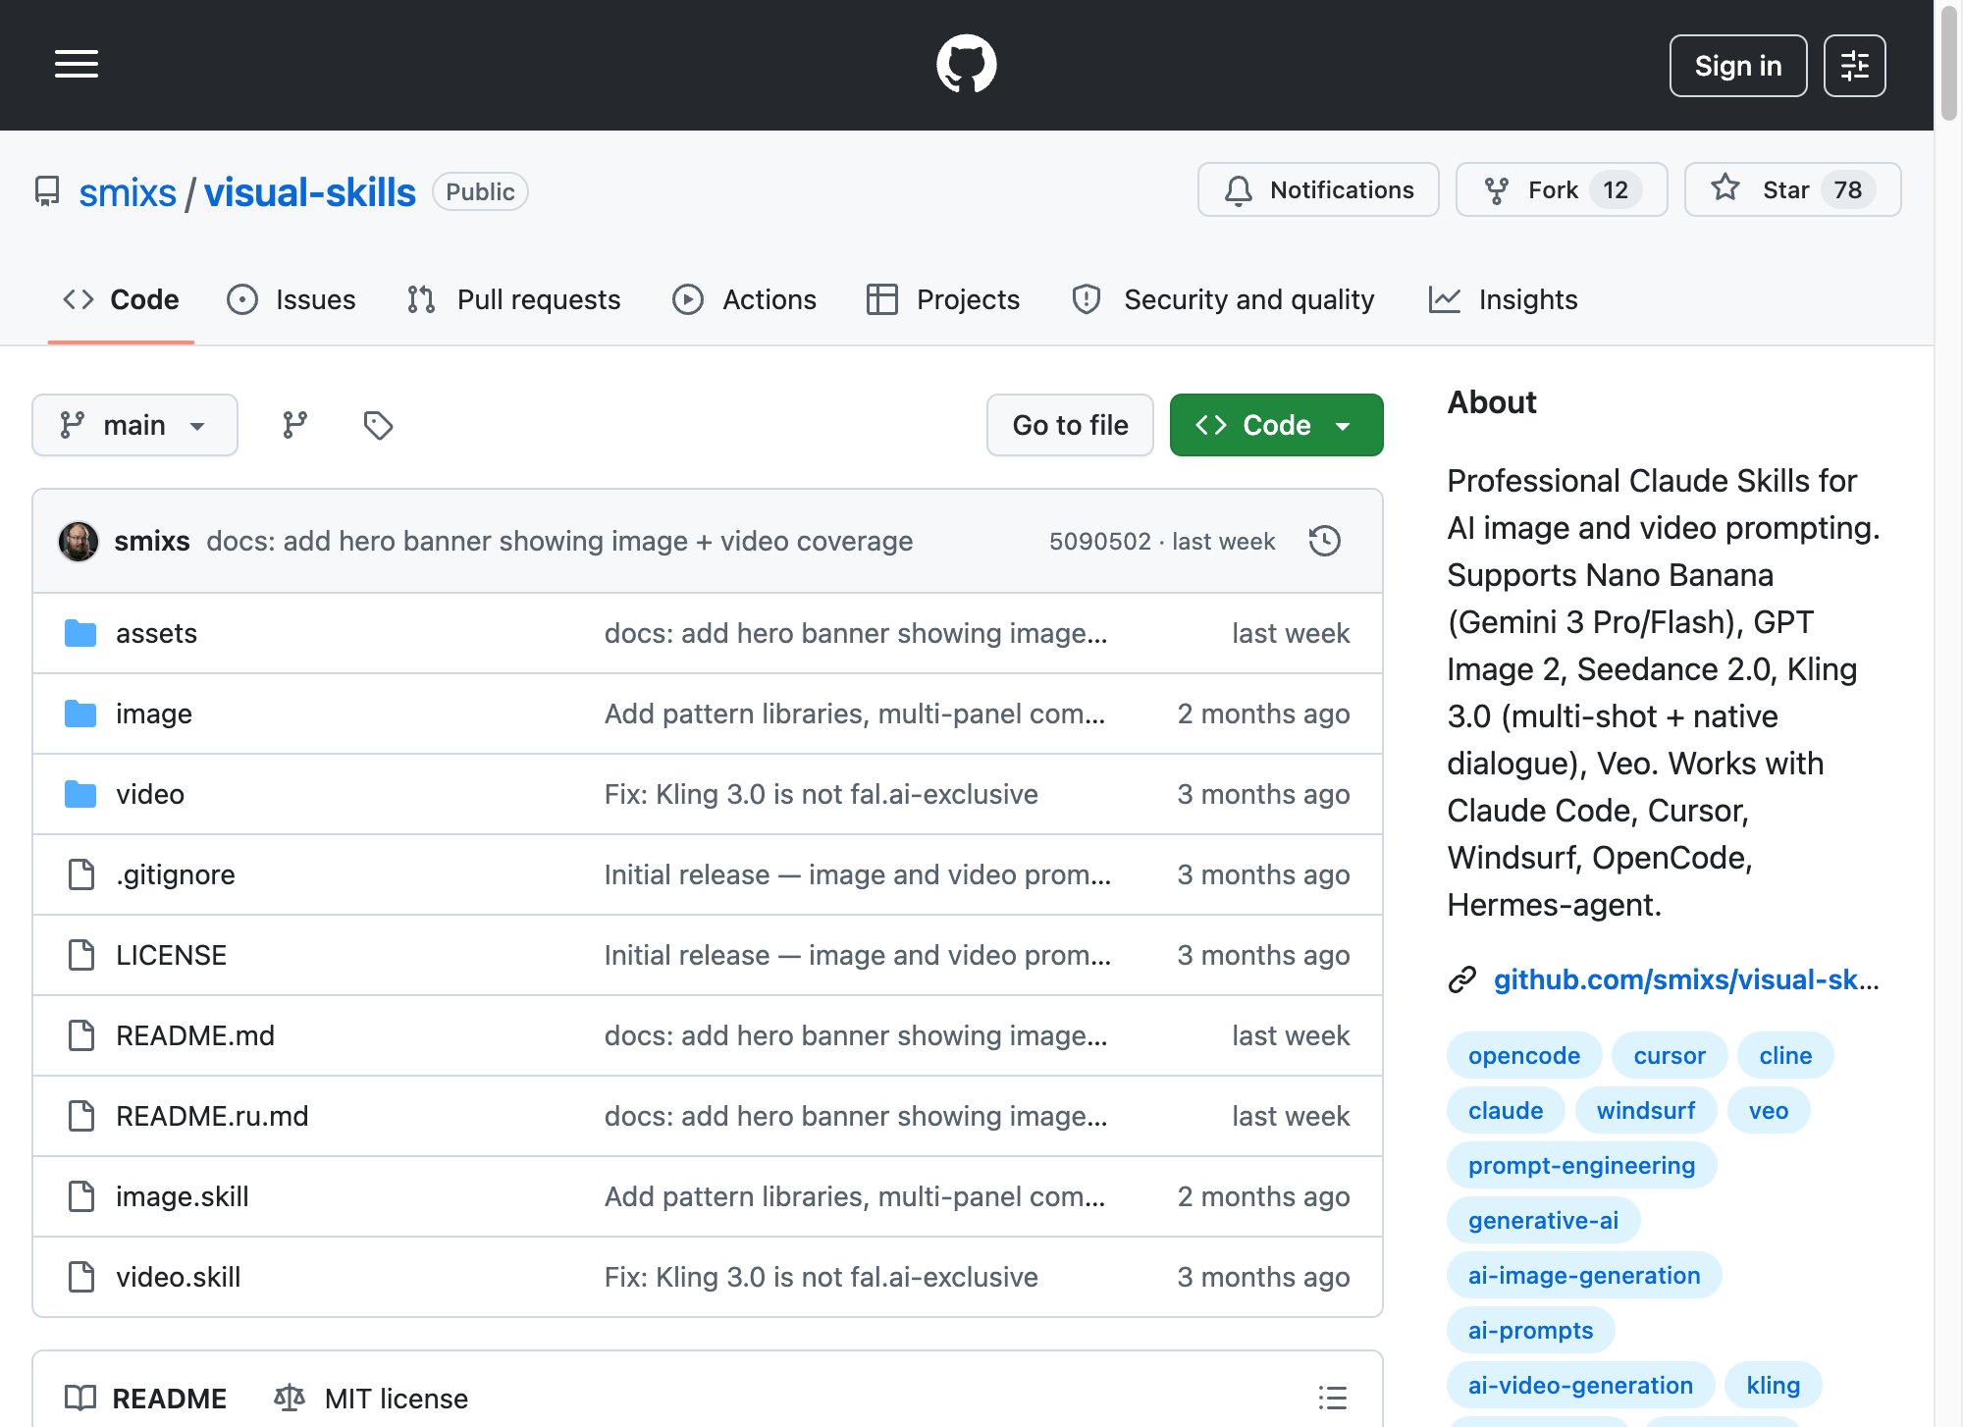This screenshot has width=1963, height=1427.
Task: Open the Insights tab
Action: pos(1503,299)
